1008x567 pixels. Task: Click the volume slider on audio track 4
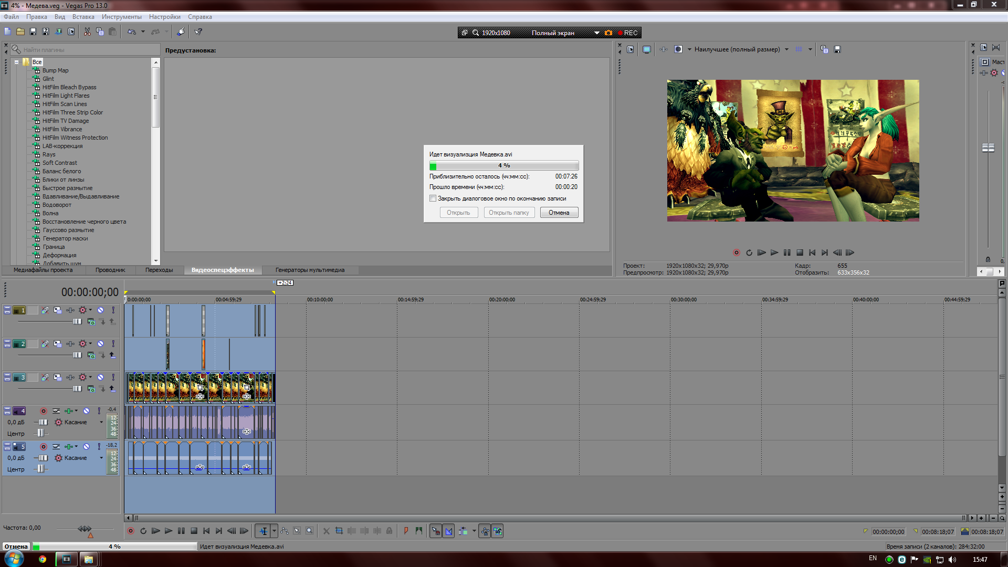42,422
